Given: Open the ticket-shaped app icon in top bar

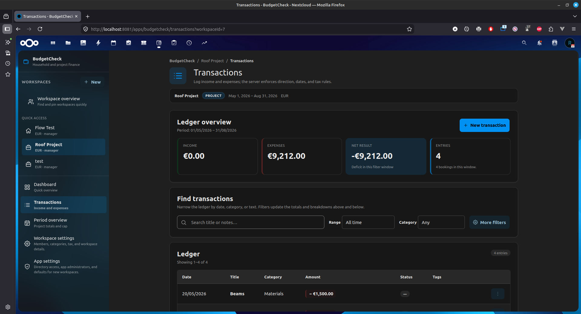Looking at the screenshot, I should [144, 43].
